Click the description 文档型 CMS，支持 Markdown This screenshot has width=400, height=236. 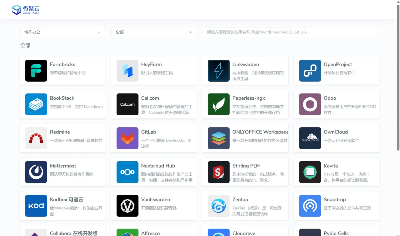point(76,106)
